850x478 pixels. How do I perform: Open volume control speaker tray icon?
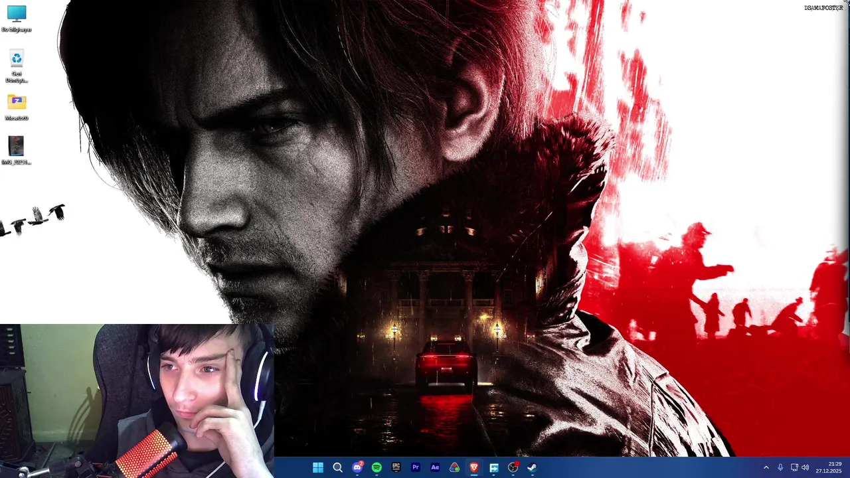point(806,467)
